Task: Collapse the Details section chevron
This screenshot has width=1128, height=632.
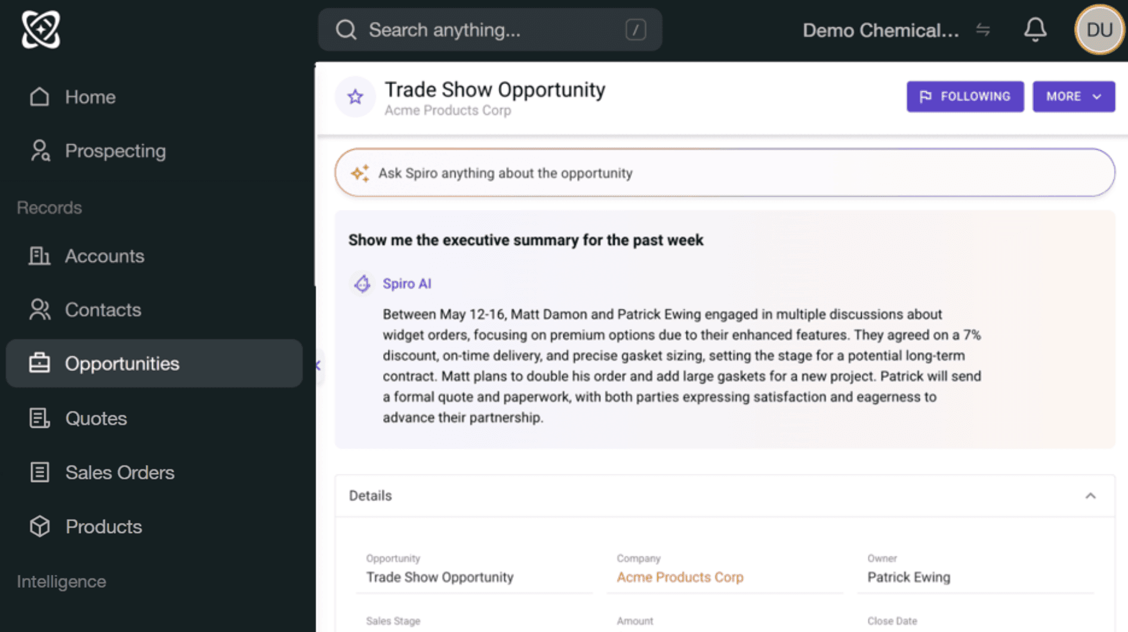Action: (1090, 496)
